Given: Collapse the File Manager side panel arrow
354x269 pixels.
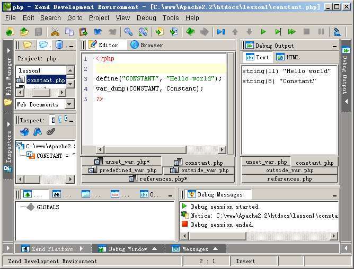Looking at the screenshot, I should (8, 50).
